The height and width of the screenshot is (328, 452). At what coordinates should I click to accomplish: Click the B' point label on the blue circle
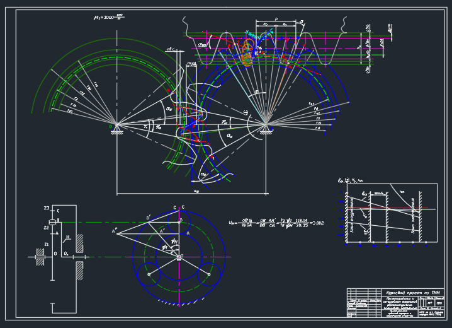(149, 217)
